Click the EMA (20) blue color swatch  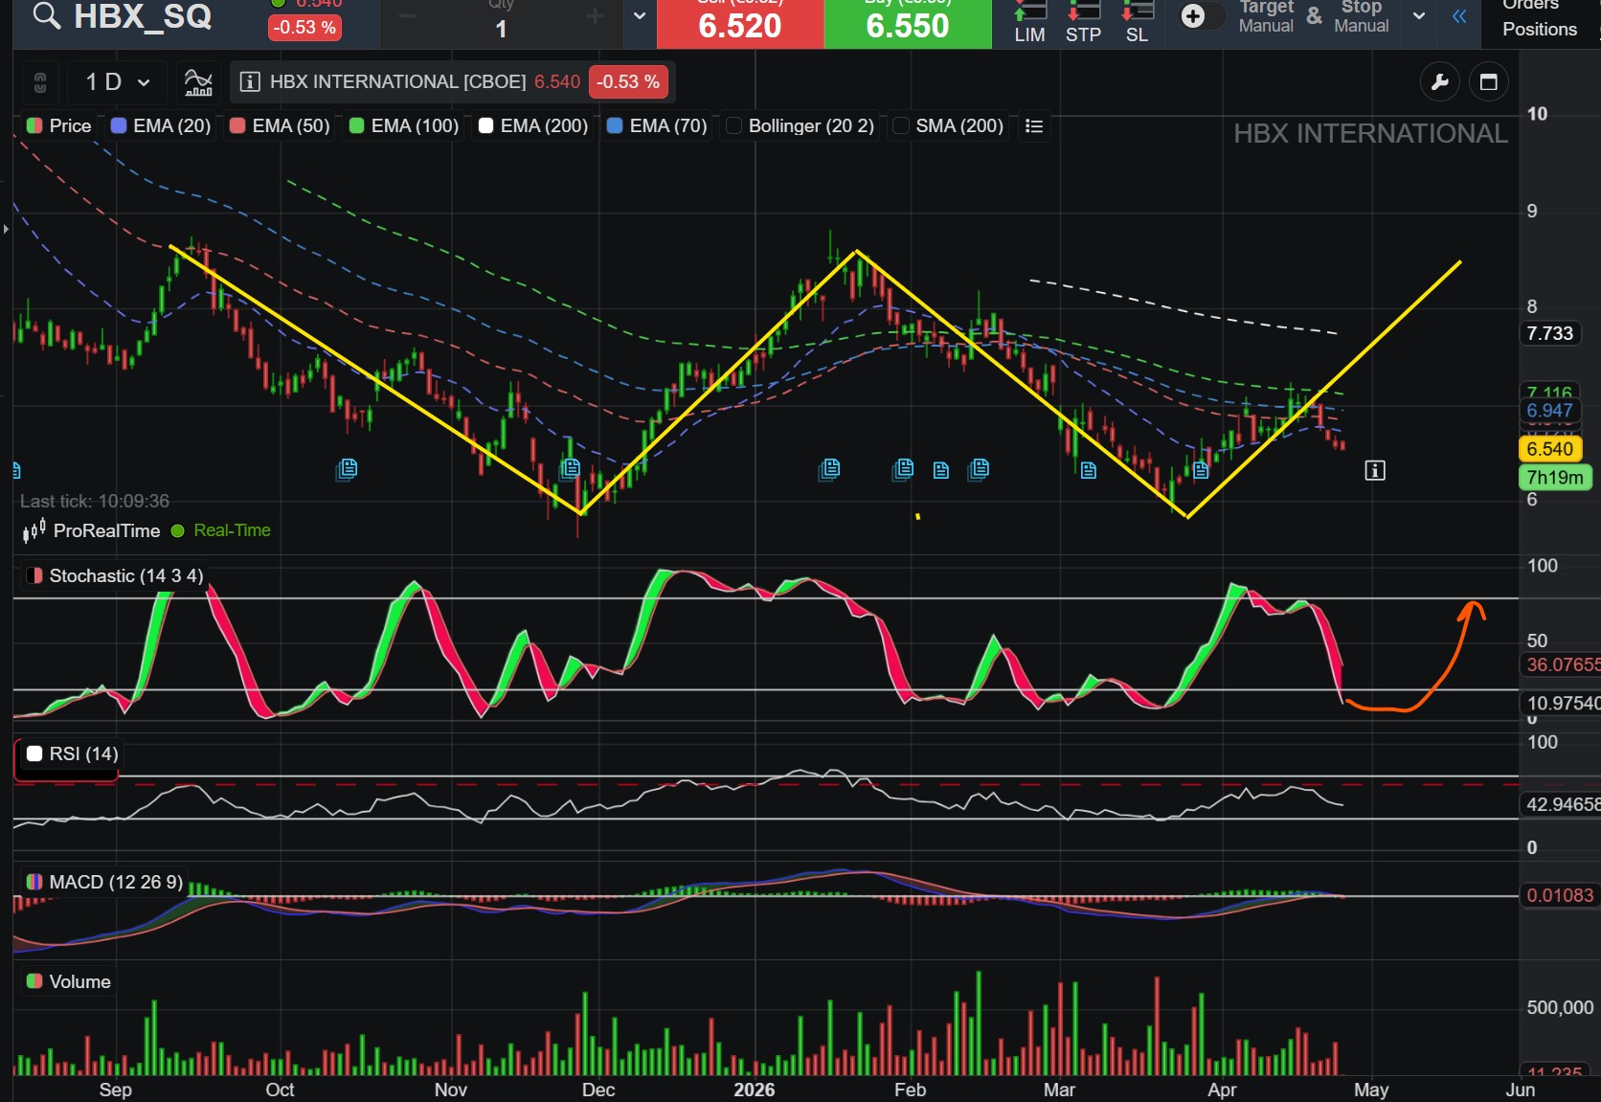coord(120,126)
